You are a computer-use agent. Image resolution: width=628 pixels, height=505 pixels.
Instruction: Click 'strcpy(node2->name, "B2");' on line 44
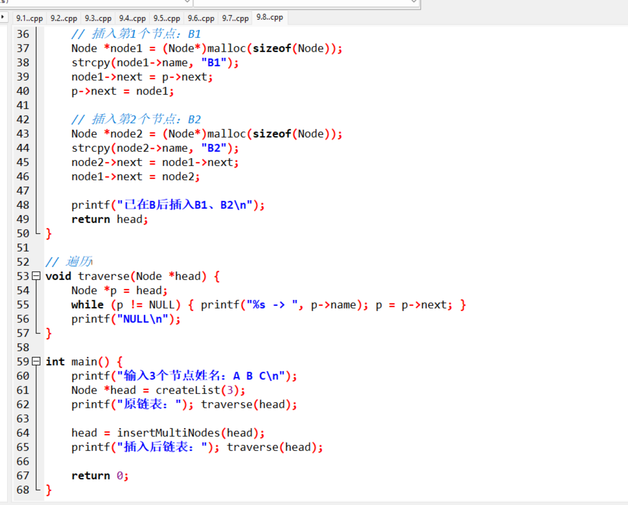pos(155,148)
